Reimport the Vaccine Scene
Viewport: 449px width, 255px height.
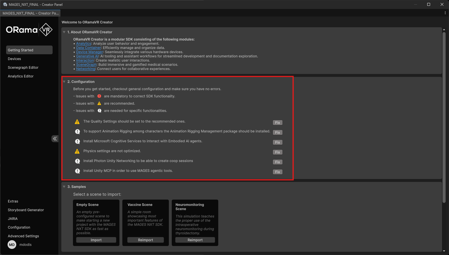(x=146, y=240)
